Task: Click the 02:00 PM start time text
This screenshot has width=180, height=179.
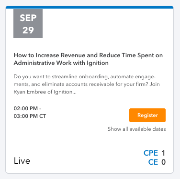Action: tap(26, 108)
